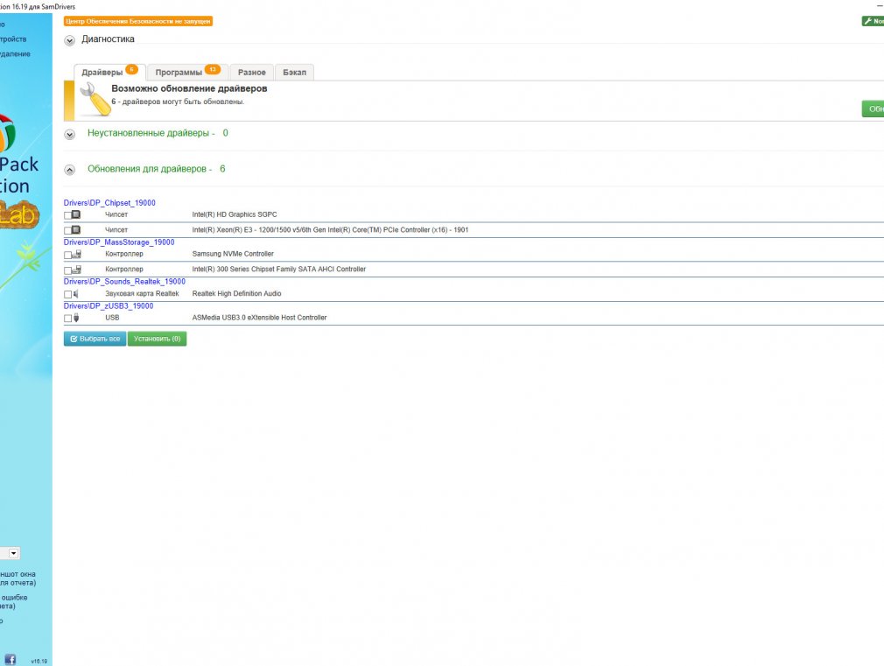Open the Drivers\DP_zUSB3_19000 link
Image resolution: width=884 pixels, height=666 pixels.
coord(109,306)
